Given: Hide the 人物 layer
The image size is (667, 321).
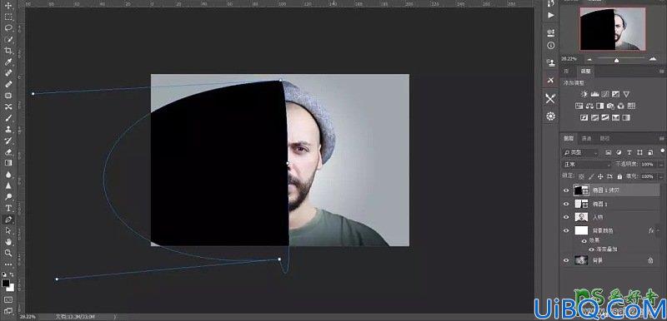Looking at the screenshot, I should pyautogui.click(x=566, y=217).
